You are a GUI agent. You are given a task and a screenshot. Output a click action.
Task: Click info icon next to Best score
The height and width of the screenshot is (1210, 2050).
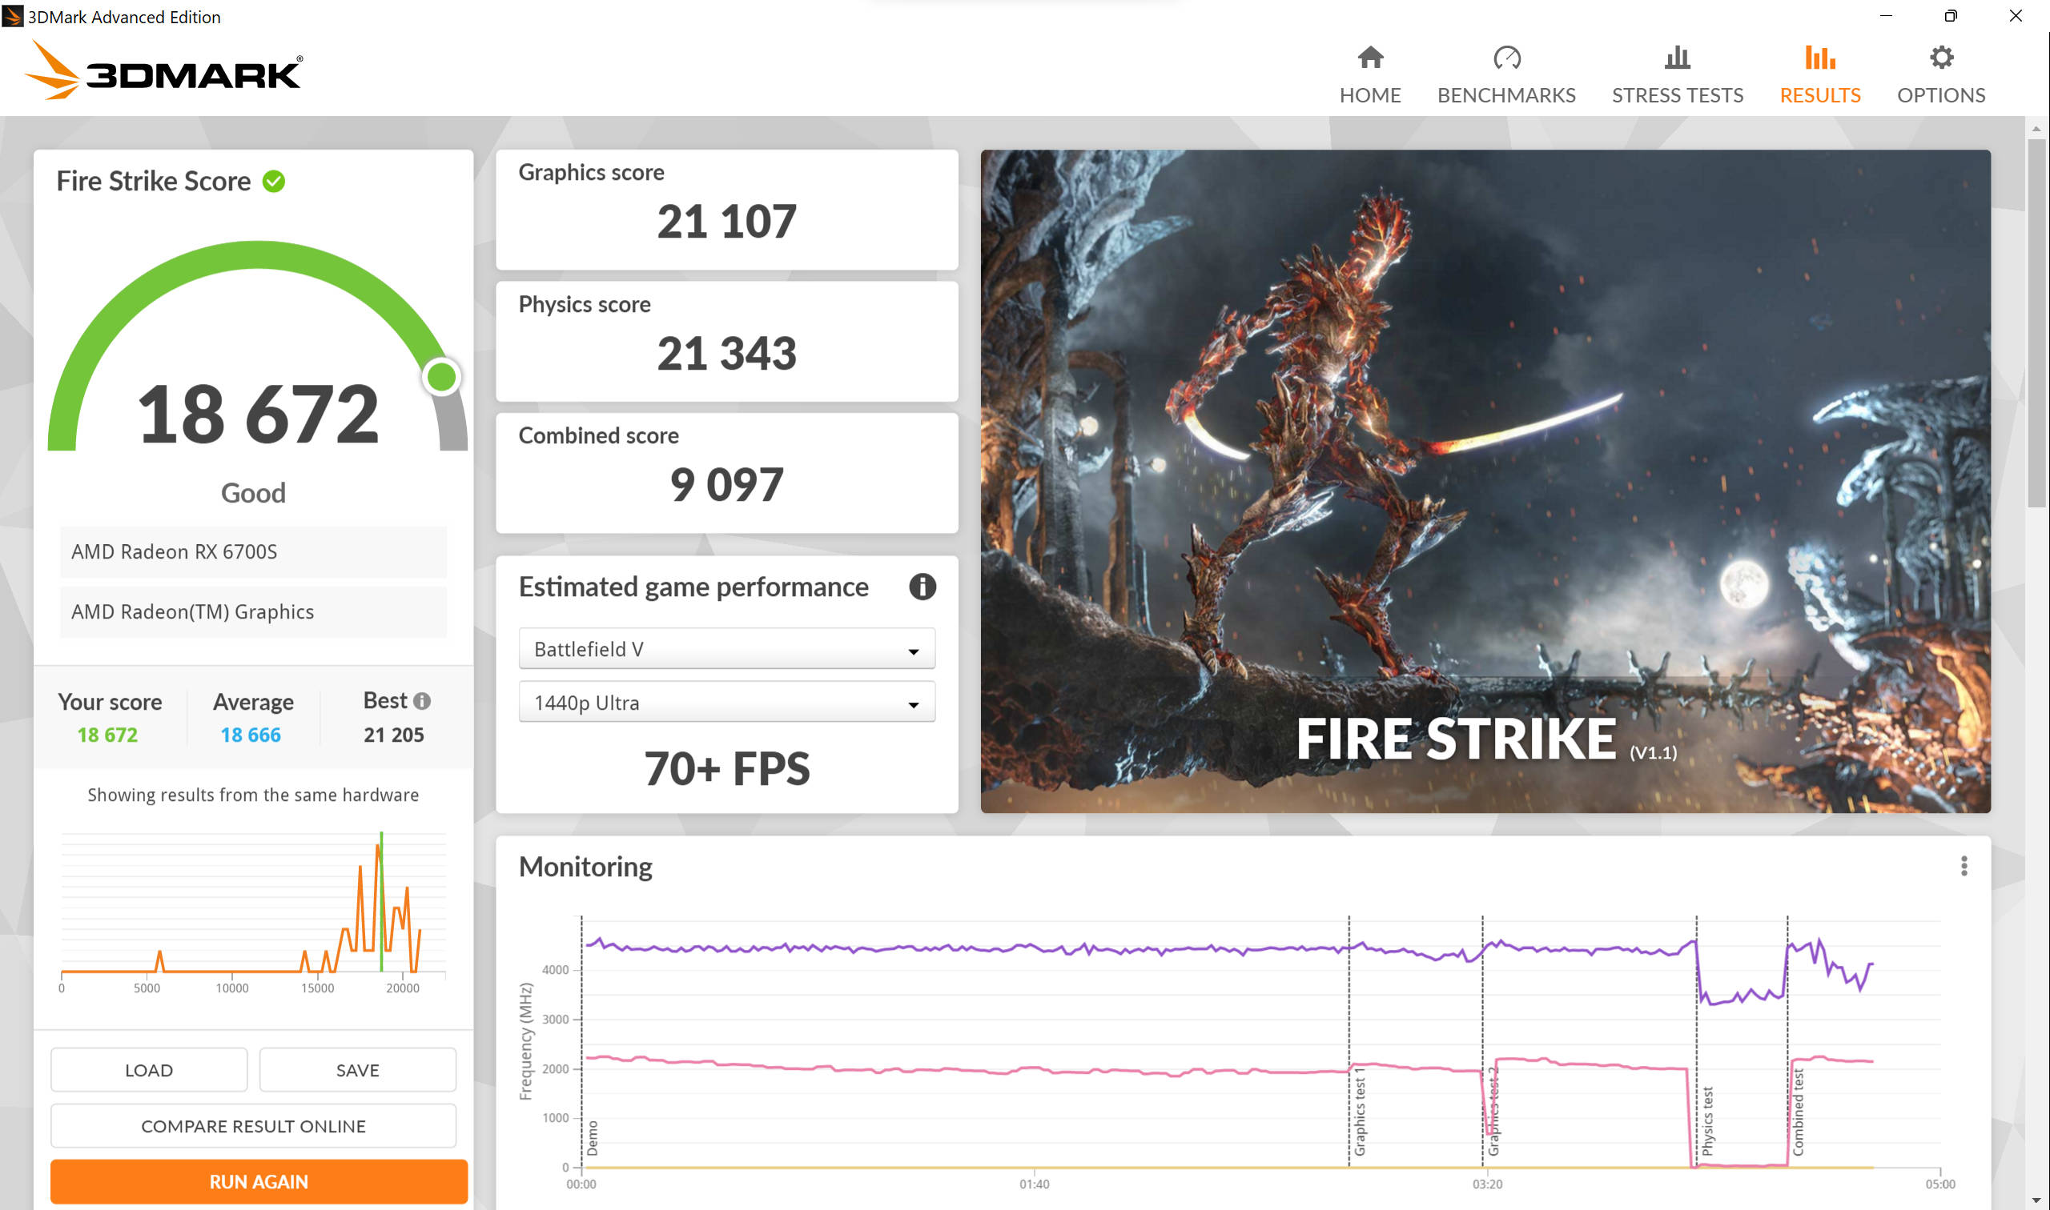[x=422, y=701]
